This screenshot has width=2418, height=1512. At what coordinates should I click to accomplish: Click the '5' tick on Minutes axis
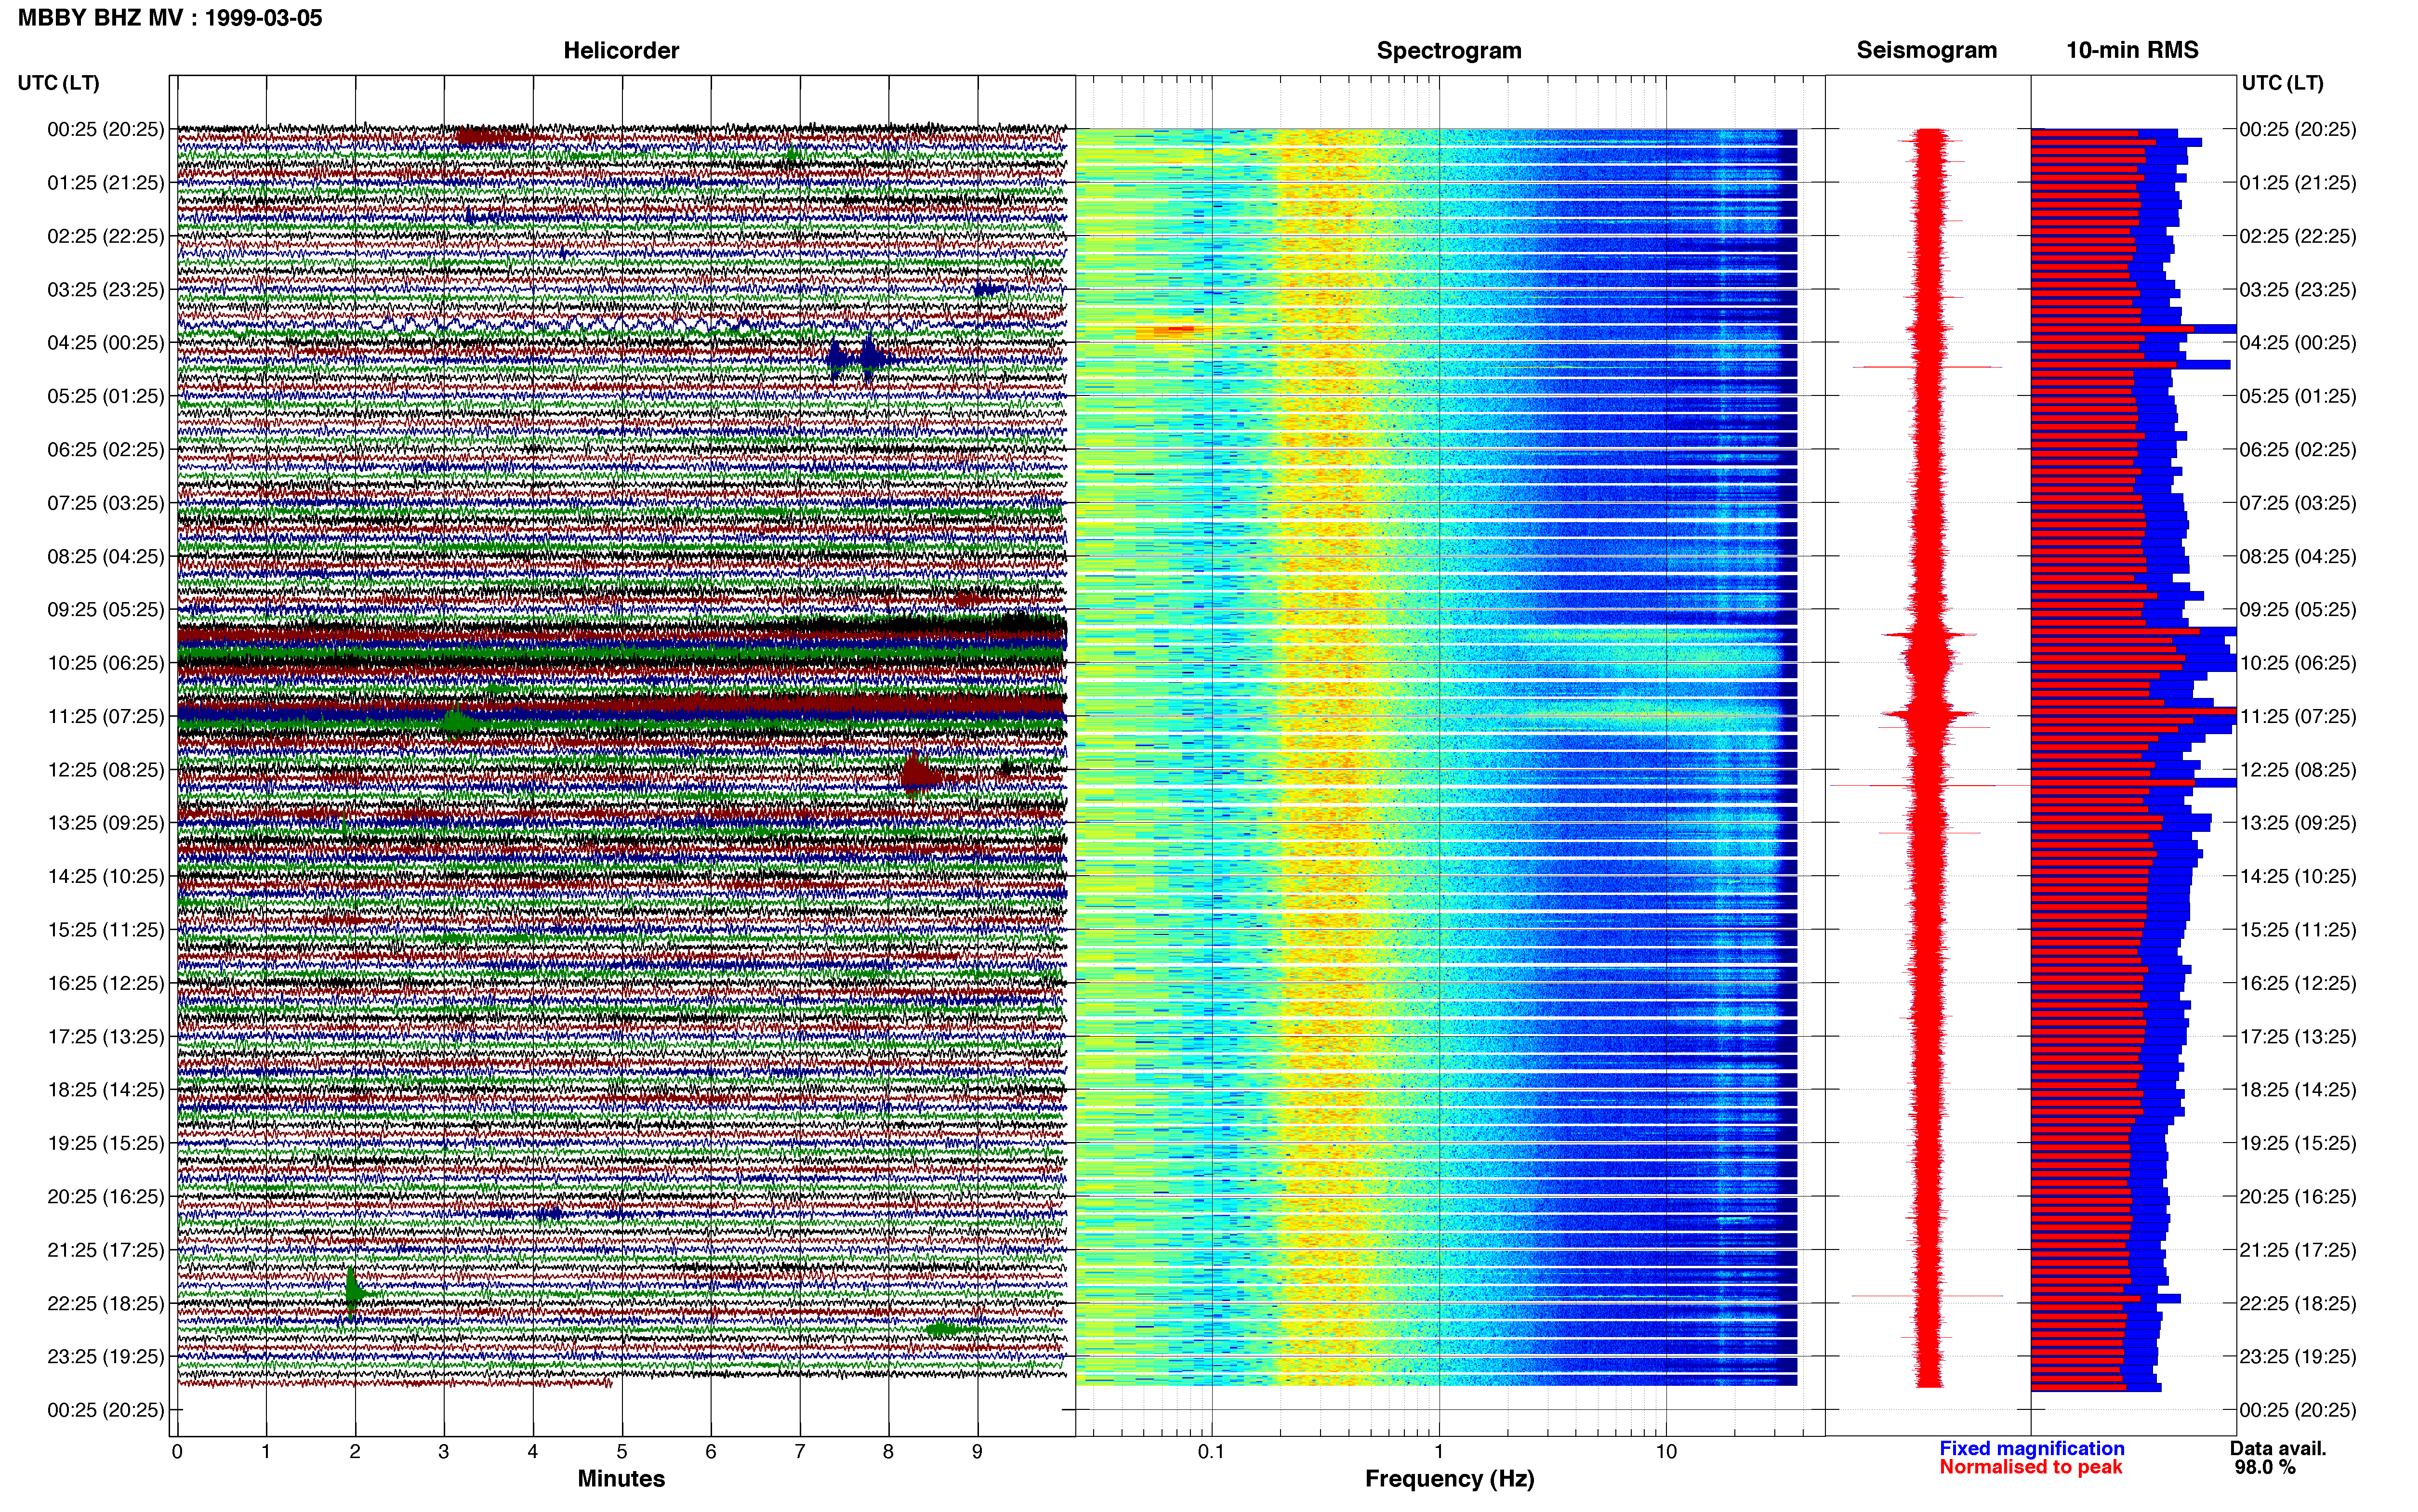(622, 1452)
